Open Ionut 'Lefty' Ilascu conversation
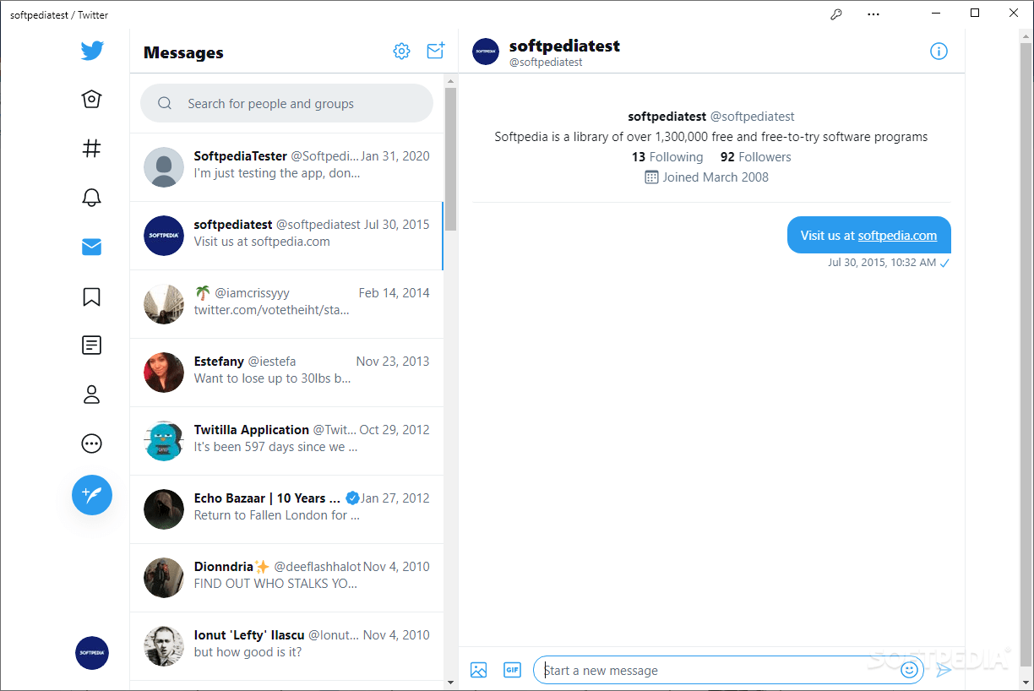Image resolution: width=1034 pixels, height=691 pixels. (x=286, y=645)
